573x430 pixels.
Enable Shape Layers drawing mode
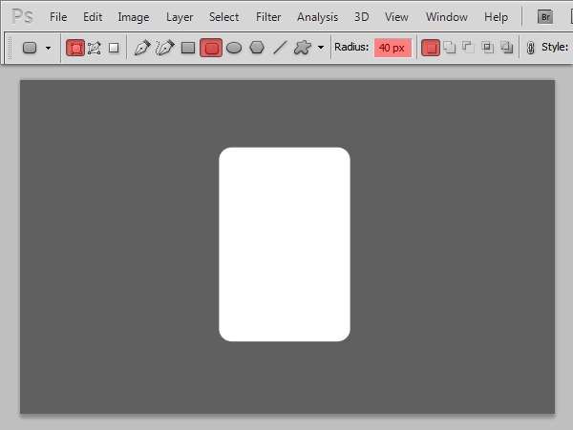[75, 48]
